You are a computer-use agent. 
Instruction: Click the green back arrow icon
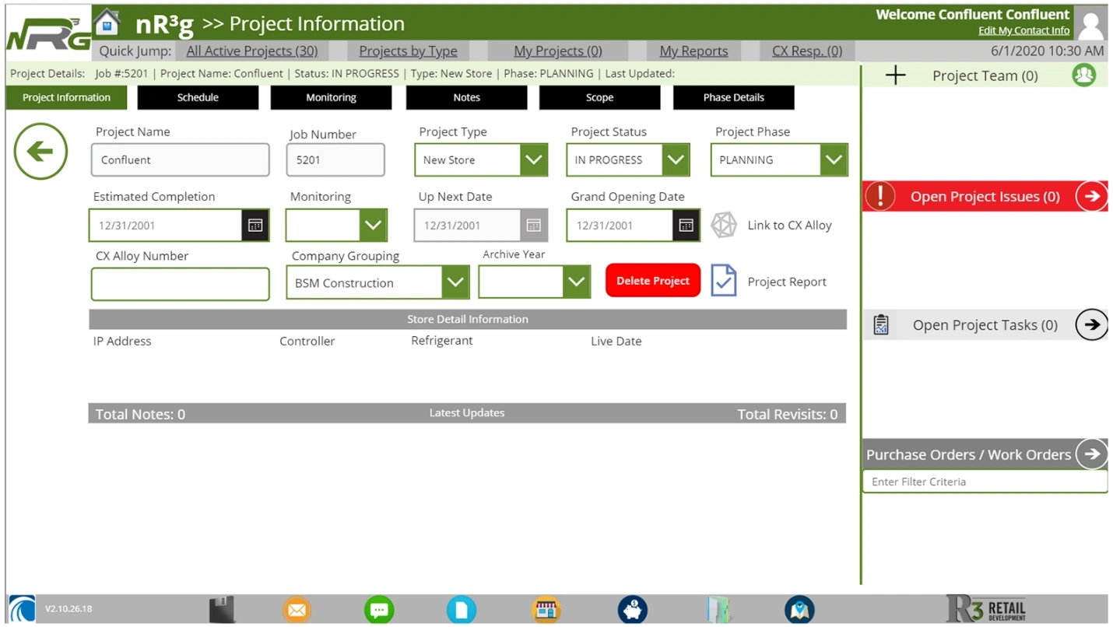click(40, 152)
